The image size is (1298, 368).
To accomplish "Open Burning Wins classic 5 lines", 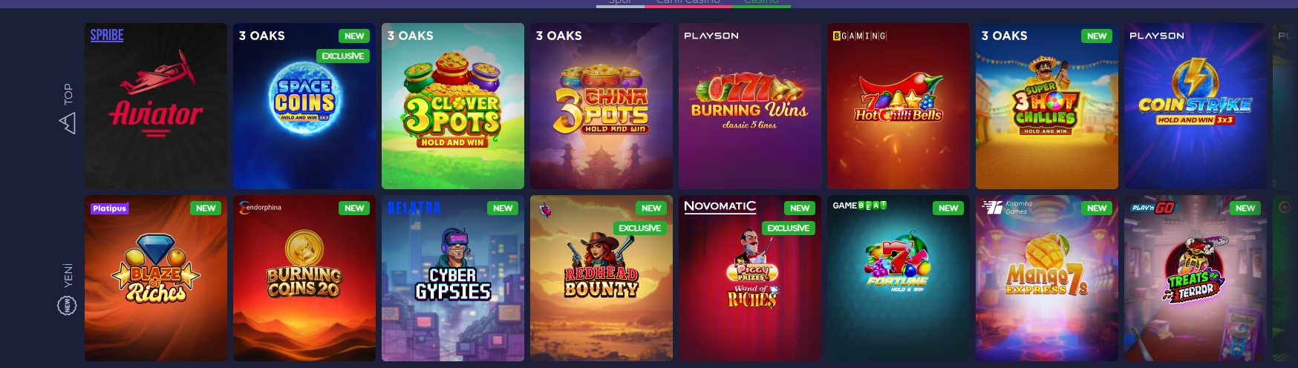I will (750, 106).
